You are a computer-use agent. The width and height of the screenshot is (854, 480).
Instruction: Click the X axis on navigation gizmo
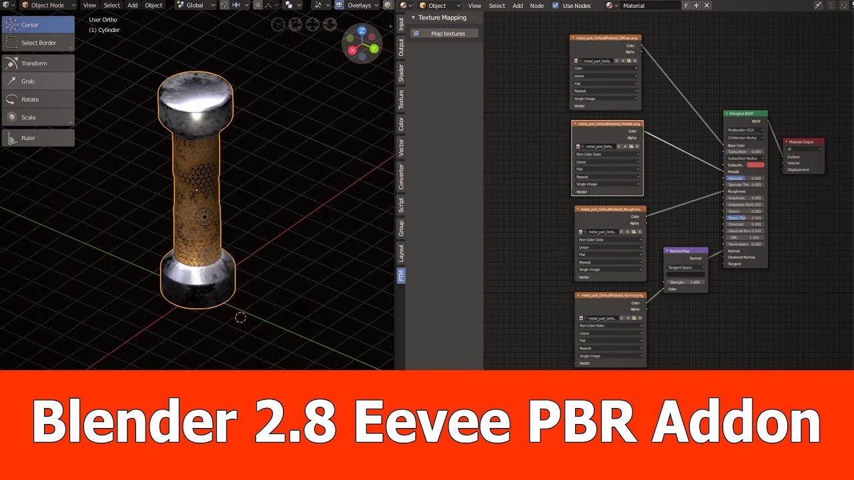pos(352,50)
